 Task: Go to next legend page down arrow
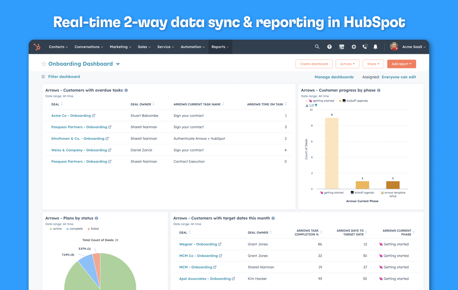click(316, 105)
